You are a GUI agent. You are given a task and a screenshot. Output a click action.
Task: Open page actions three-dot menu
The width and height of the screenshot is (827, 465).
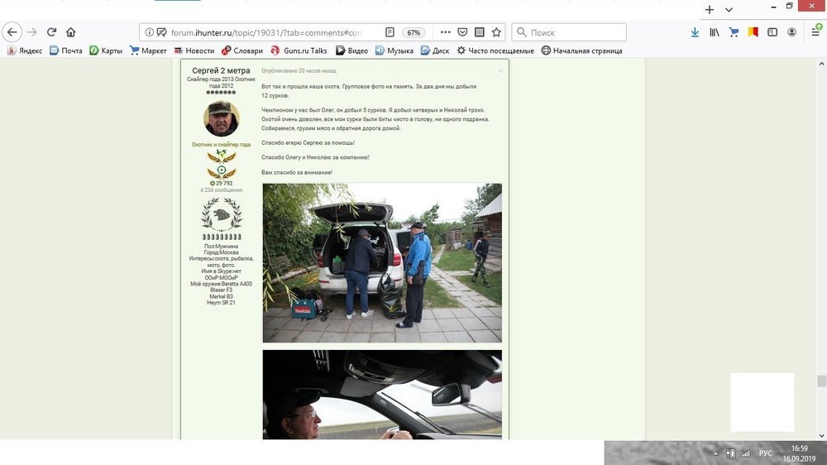tap(445, 32)
